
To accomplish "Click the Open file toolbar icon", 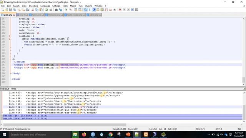I will (7, 10).
